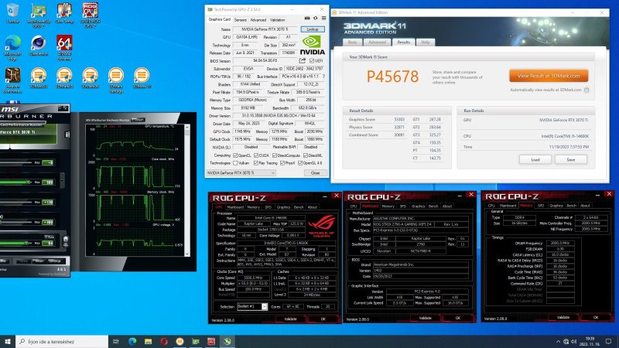Open Microsoft Edge desktop shortcut
The height and width of the screenshot is (348, 619).
[12, 48]
